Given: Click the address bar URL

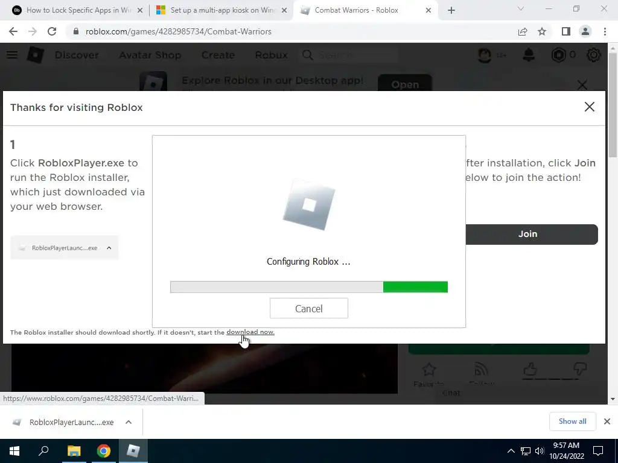Looking at the screenshot, I should click(179, 31).
